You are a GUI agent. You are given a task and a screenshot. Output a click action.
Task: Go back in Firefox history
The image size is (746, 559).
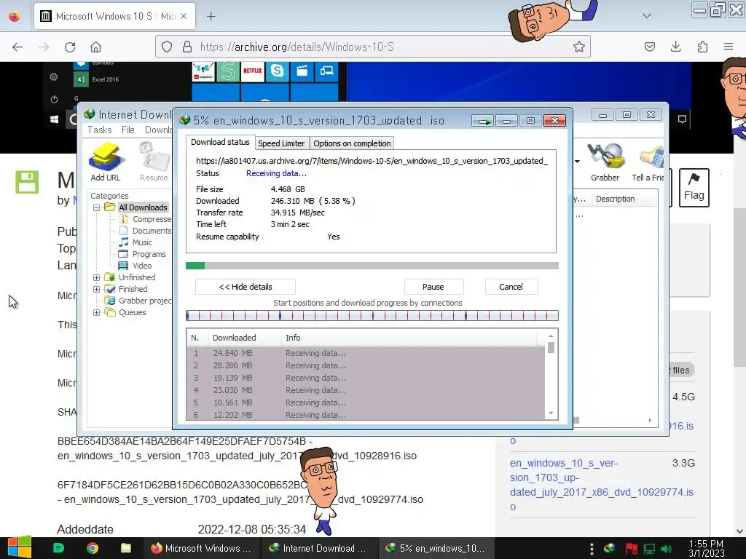pyautogui.click(x=17, y=47)
